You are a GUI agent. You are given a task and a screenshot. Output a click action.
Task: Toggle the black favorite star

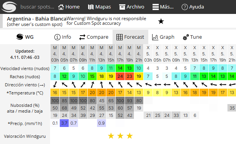161,21
